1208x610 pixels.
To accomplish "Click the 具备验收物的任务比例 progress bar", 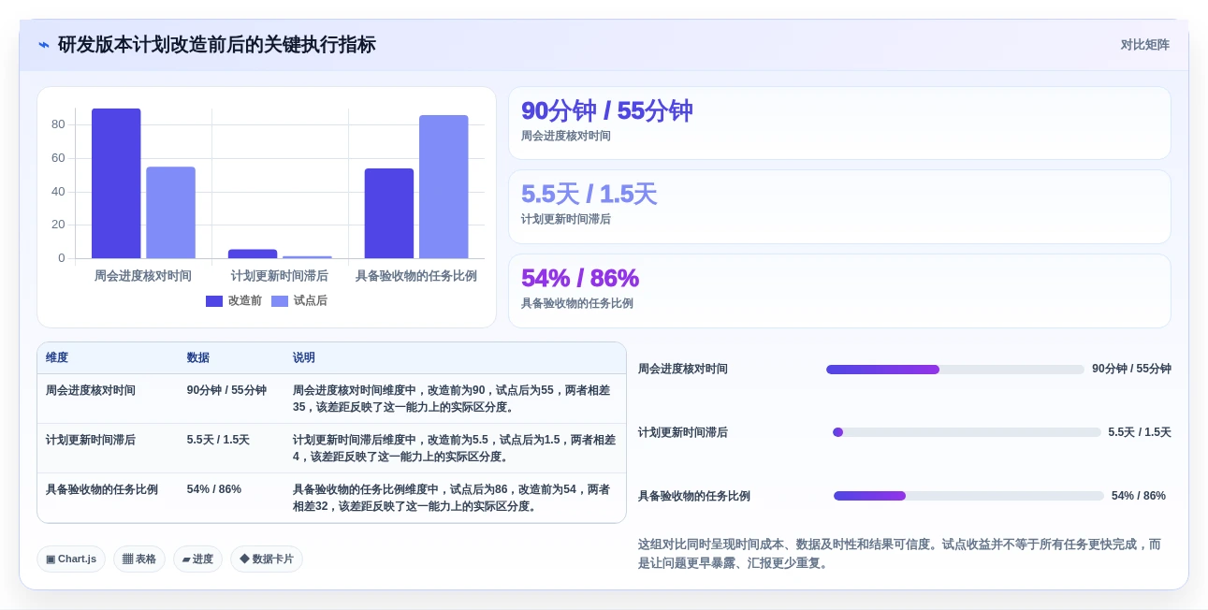I will [x=968, y=496].
